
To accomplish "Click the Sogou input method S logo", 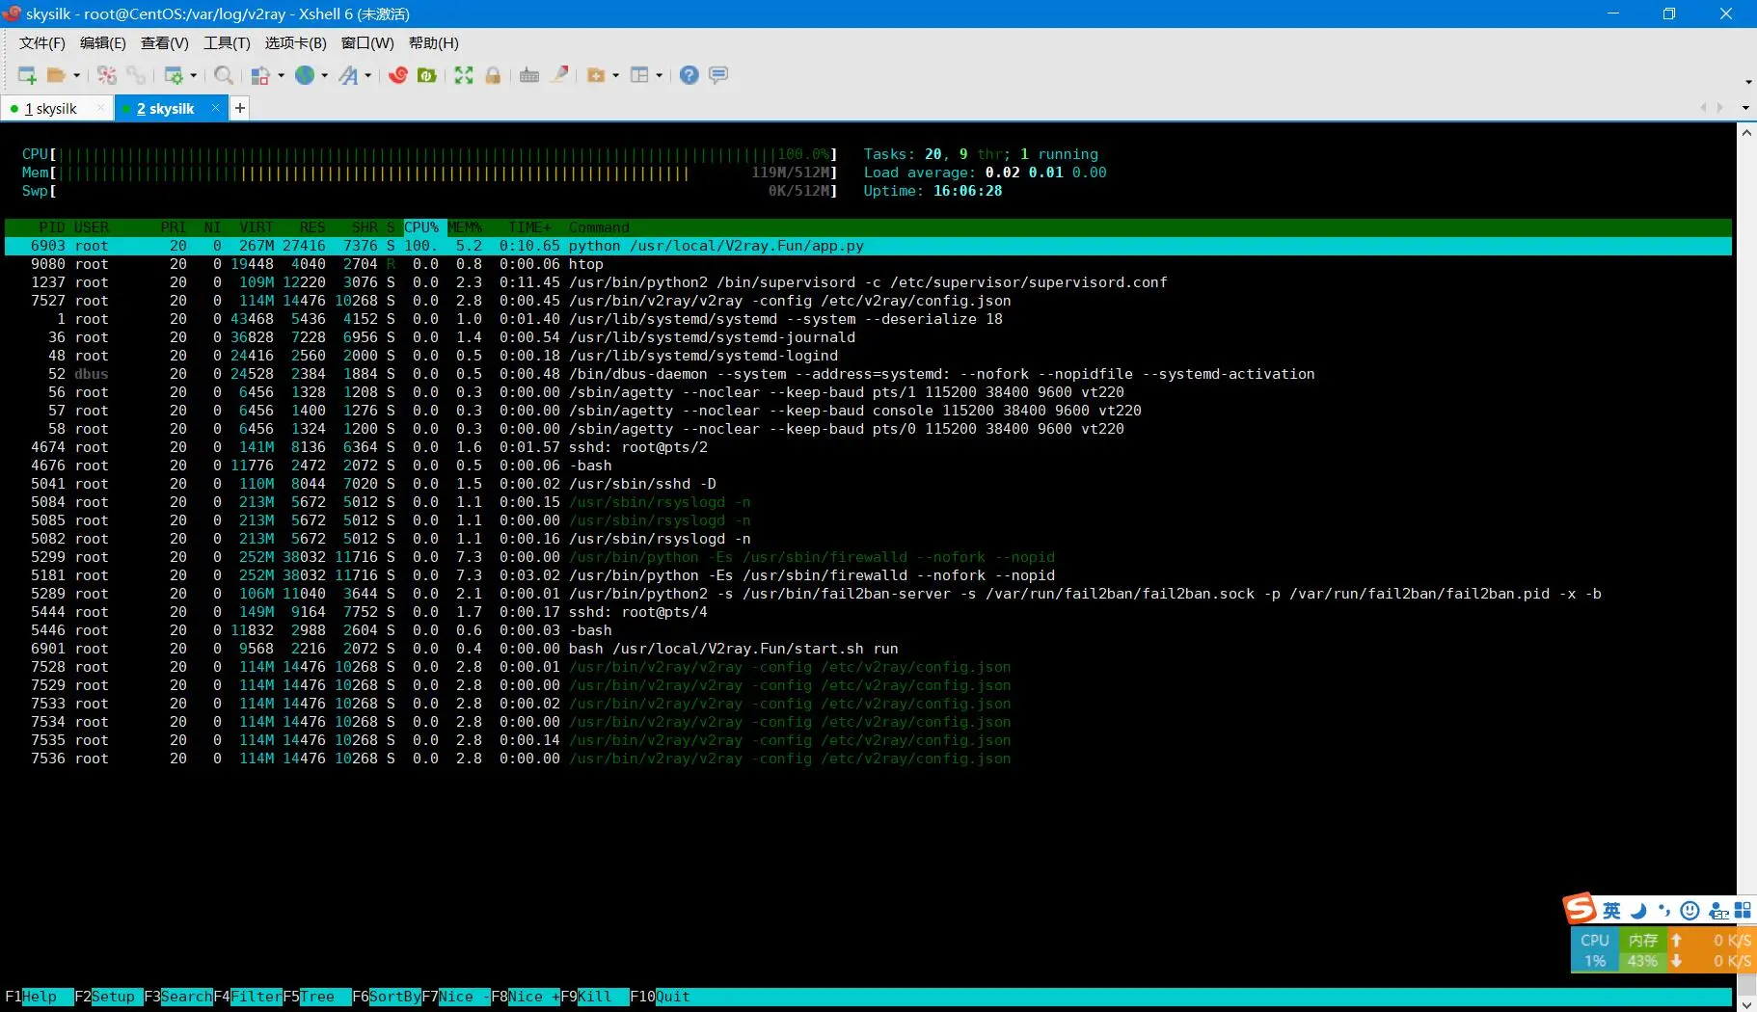I will tap(1580, 908).
